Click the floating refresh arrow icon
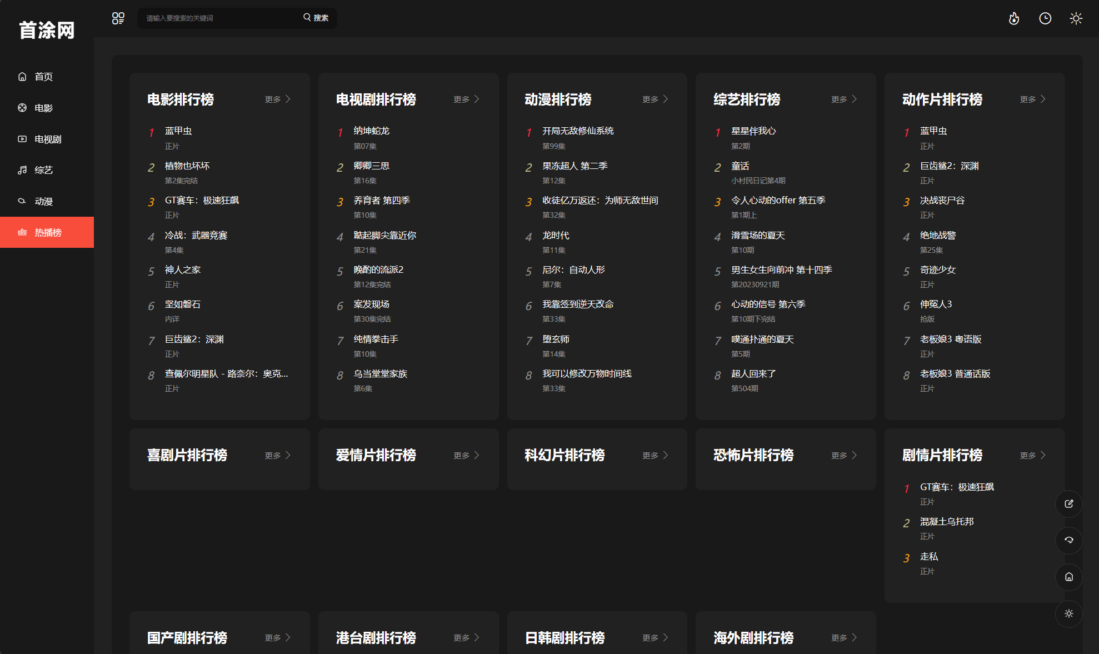Image resolution: width=1099 pixels, height=654 pixels. pos(1068,540)
